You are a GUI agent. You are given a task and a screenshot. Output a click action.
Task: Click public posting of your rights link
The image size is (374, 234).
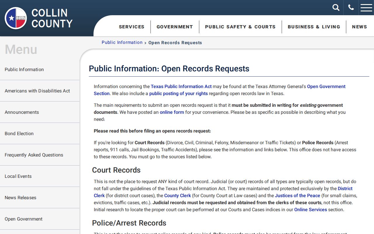pos(179,93)
